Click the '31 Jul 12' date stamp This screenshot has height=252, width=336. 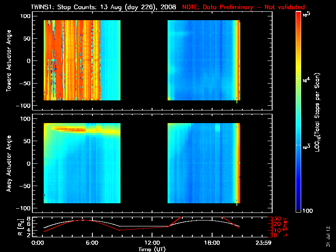click(328, 234)
